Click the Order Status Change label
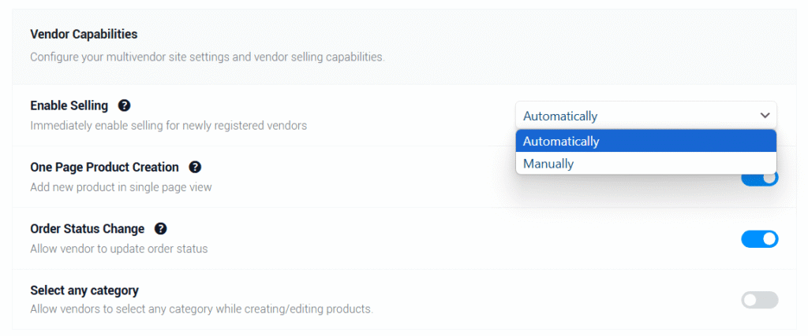This screenshot has height=336, width=808. [87, 229]
